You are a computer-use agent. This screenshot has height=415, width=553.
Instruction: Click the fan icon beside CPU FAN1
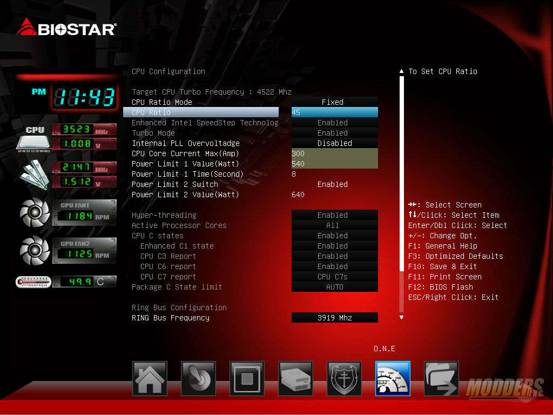coord(35,212)
